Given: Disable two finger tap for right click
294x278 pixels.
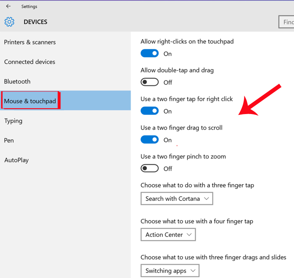Looking at the screenshot, I should 150,111.
